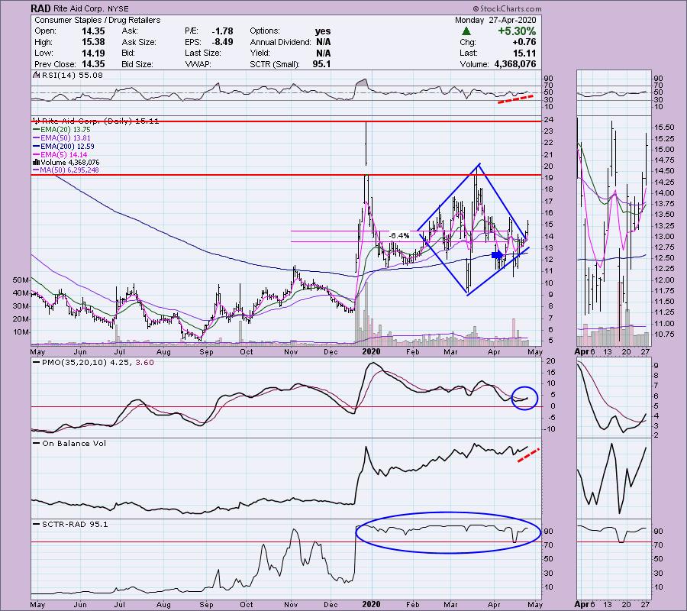687x611 pixels.
Task: Click the On Balance Vol panel label
Action: coord(74,444)
